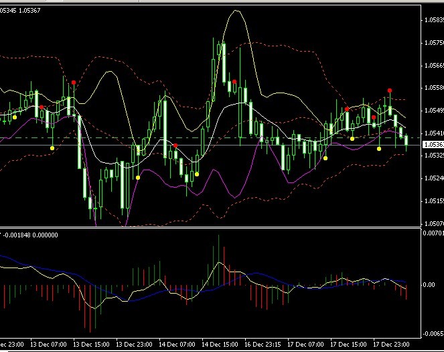Click the 1.0507 price scale label
The height and width of the screenshot is (352, 444).
click(x=434, y=224)
